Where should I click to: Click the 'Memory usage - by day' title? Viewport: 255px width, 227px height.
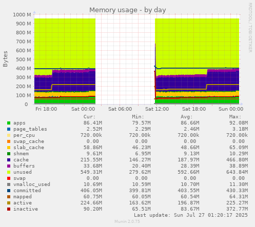point(128,10)
